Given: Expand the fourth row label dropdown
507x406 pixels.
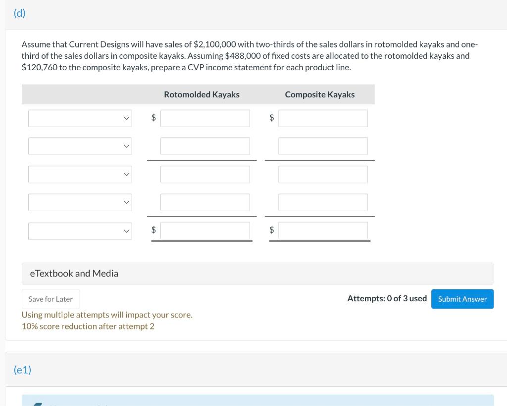Looking at the screenshot, I should (x=80, y=202).
